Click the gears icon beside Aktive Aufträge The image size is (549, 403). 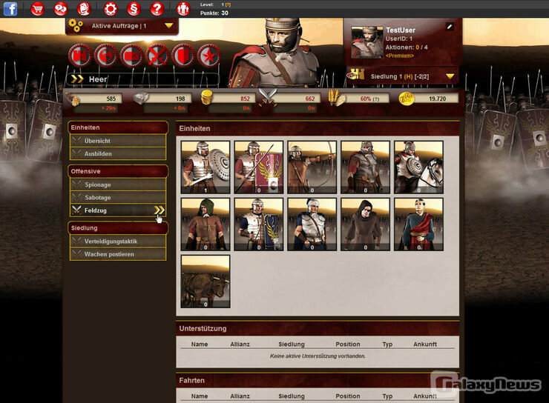pos(76,25)
